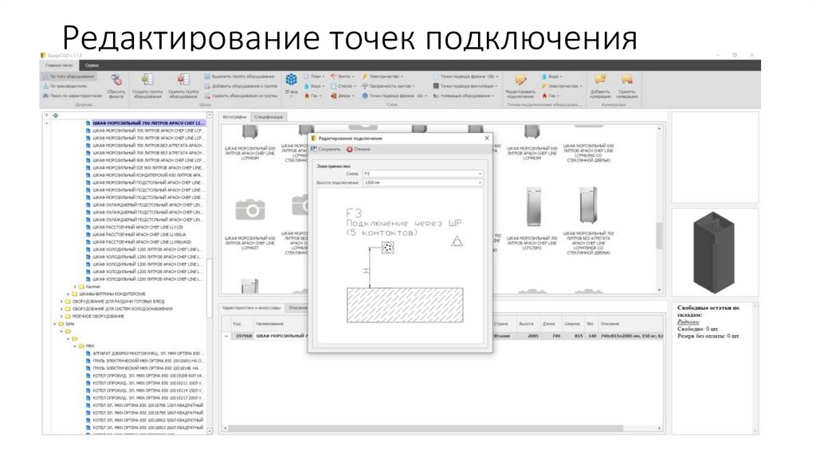Collapse the MKN folder
The height and width of the screenshot is (457, 816).
point(75,346)
